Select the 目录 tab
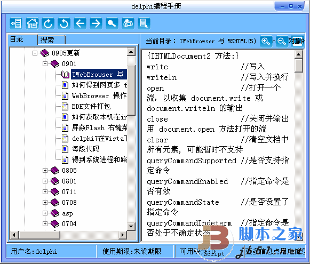 pos(22,39)
